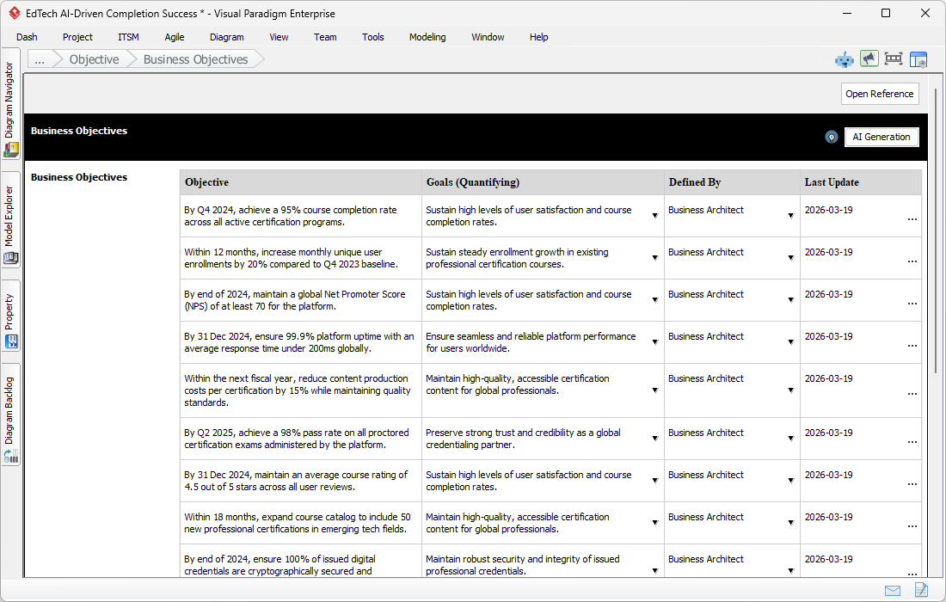The height and width of the screenshot is (602, 946).
Task: Open the document note icon in status bar
Action: pyautogui.click(x=921, y=590)
